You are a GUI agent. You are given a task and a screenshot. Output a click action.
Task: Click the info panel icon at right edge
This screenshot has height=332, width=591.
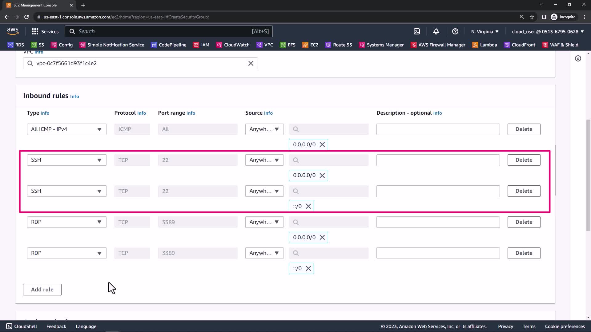coord(578,58)
